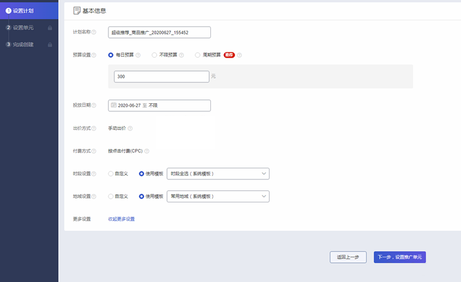Click help icon after 周期预算 badge
This screenshot has height=282, width=461.
coord(239,55)
